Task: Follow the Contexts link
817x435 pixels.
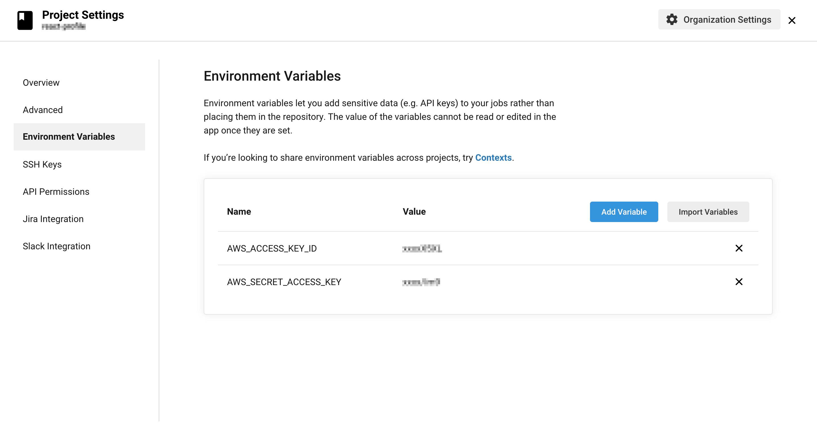Action: (x=493, y=158)
